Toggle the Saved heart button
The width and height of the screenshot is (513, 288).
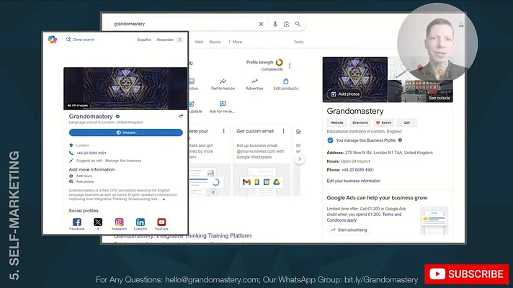(x=383, y=122)
